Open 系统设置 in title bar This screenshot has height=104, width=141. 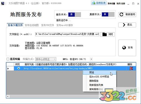click(111, 4)
